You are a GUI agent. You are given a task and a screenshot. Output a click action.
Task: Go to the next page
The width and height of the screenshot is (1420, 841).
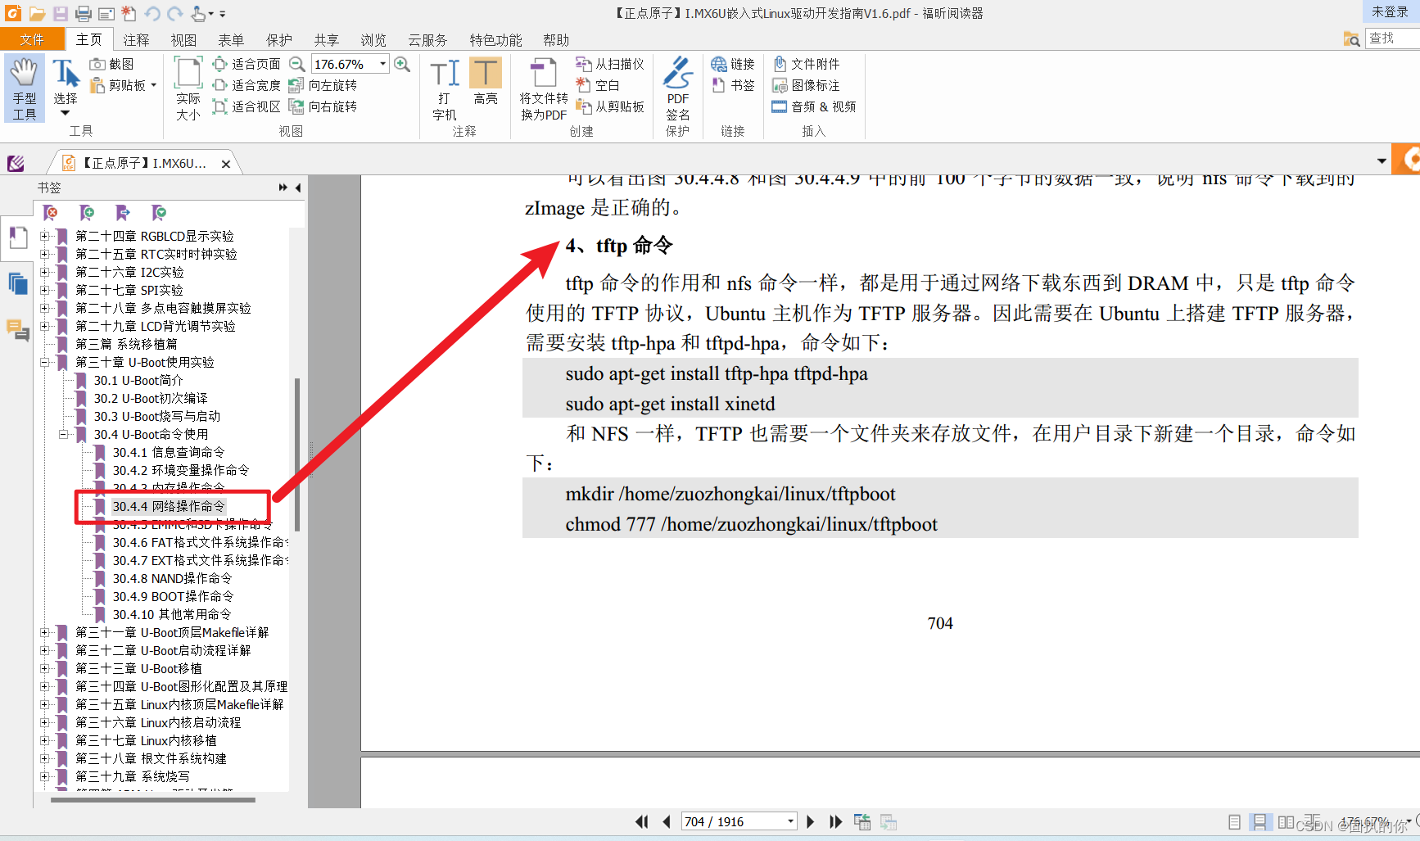click(810, 821)
